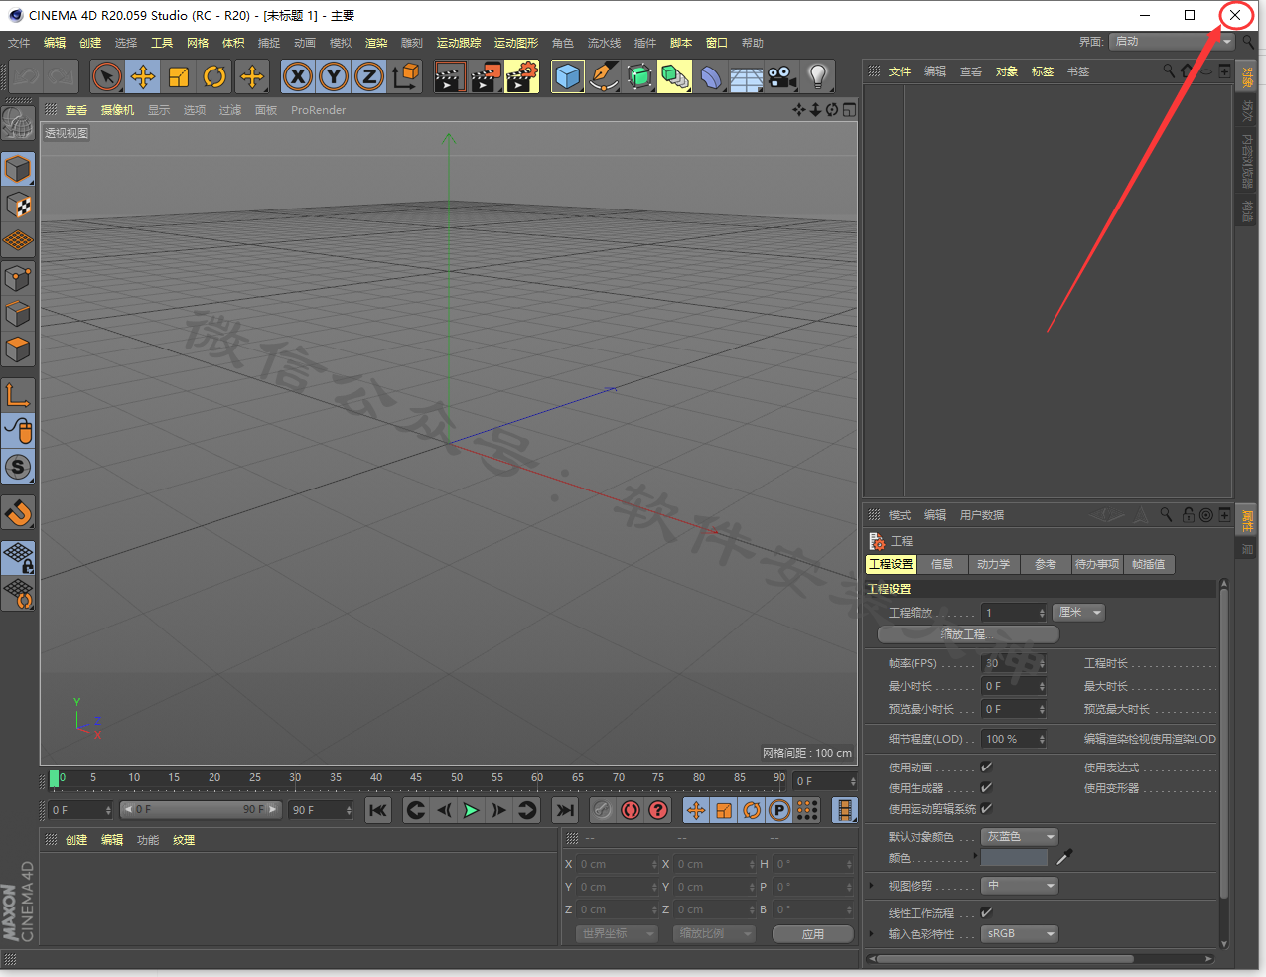Viewport: 1266px width, 977px height.
Task: Enable Polygons mode in left toolbar
Action: (x=18, y=349)
